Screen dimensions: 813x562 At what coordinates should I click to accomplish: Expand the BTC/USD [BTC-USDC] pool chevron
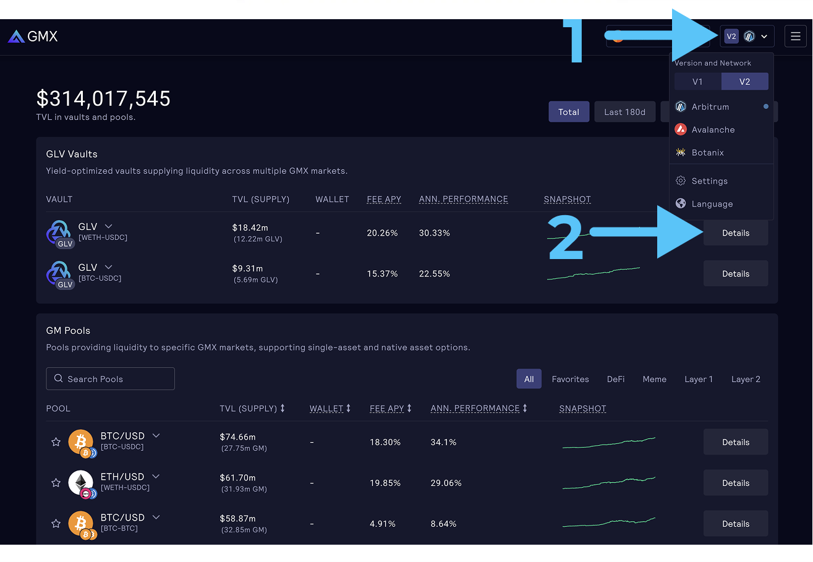tap(156, 436)
